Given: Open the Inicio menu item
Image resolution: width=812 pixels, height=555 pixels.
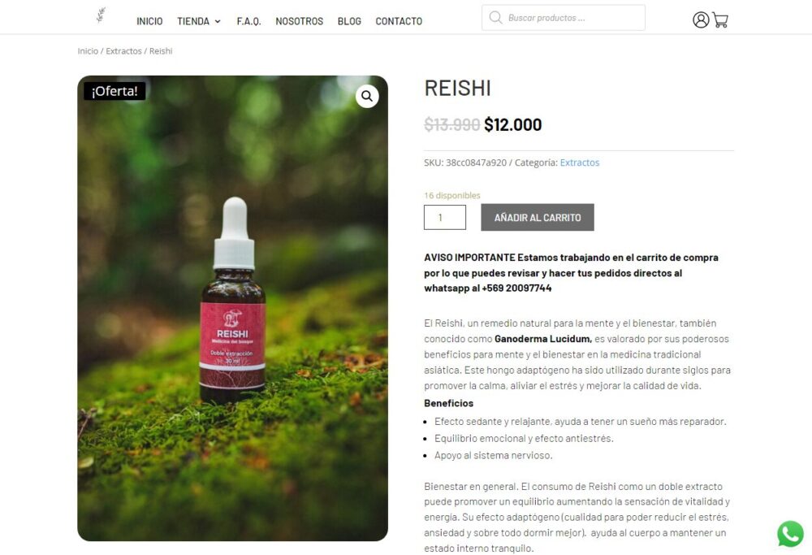Looking at the screenshot, I should [x=149, y=21].
